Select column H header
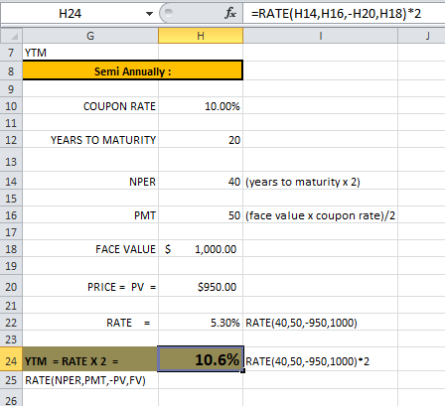The width and height of the screenshot is (445, 406). [x=201, y=36]
